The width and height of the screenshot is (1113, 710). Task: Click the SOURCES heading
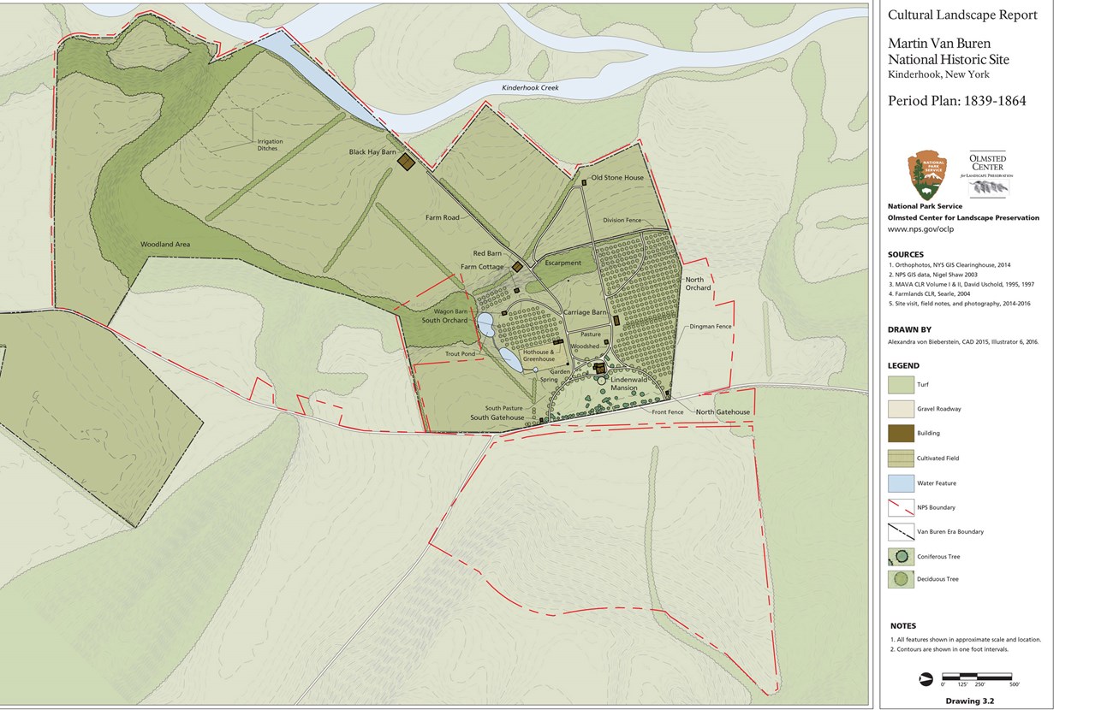point(906,254)
